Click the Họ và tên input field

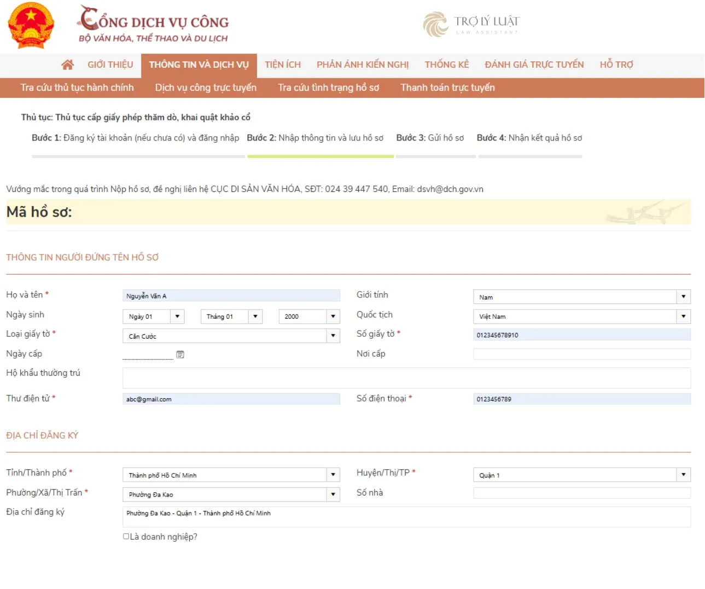(231, 296)
